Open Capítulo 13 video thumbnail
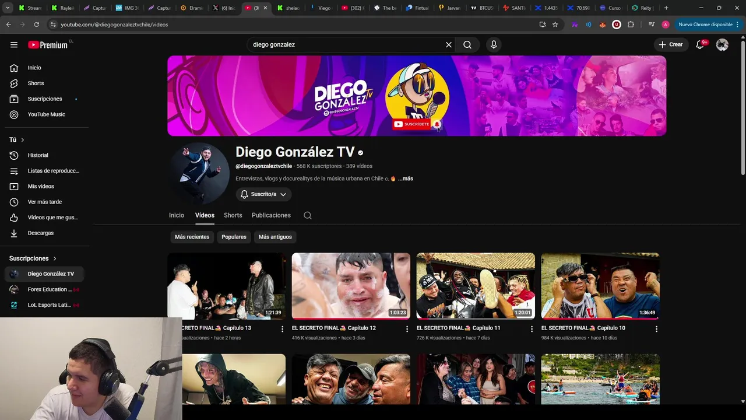The width and height of the screenshot is (746, 420). tap(227, 286)
